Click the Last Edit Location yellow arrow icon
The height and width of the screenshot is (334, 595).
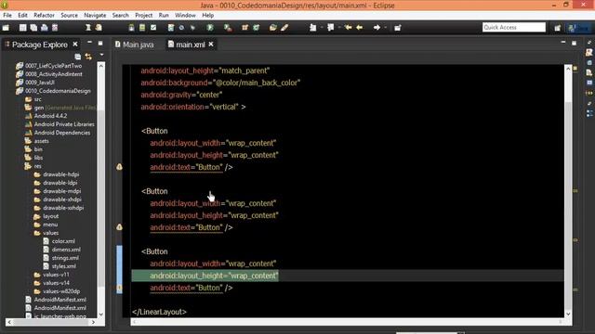[x=348, y=28]
